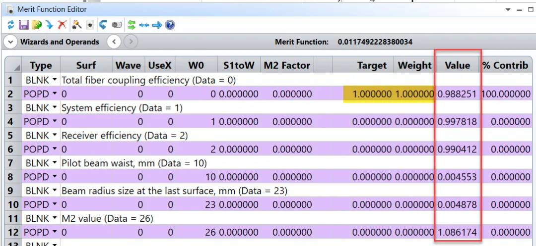Click the Update merit function refresh icon

pyautogui.click(x=11, y=24)
